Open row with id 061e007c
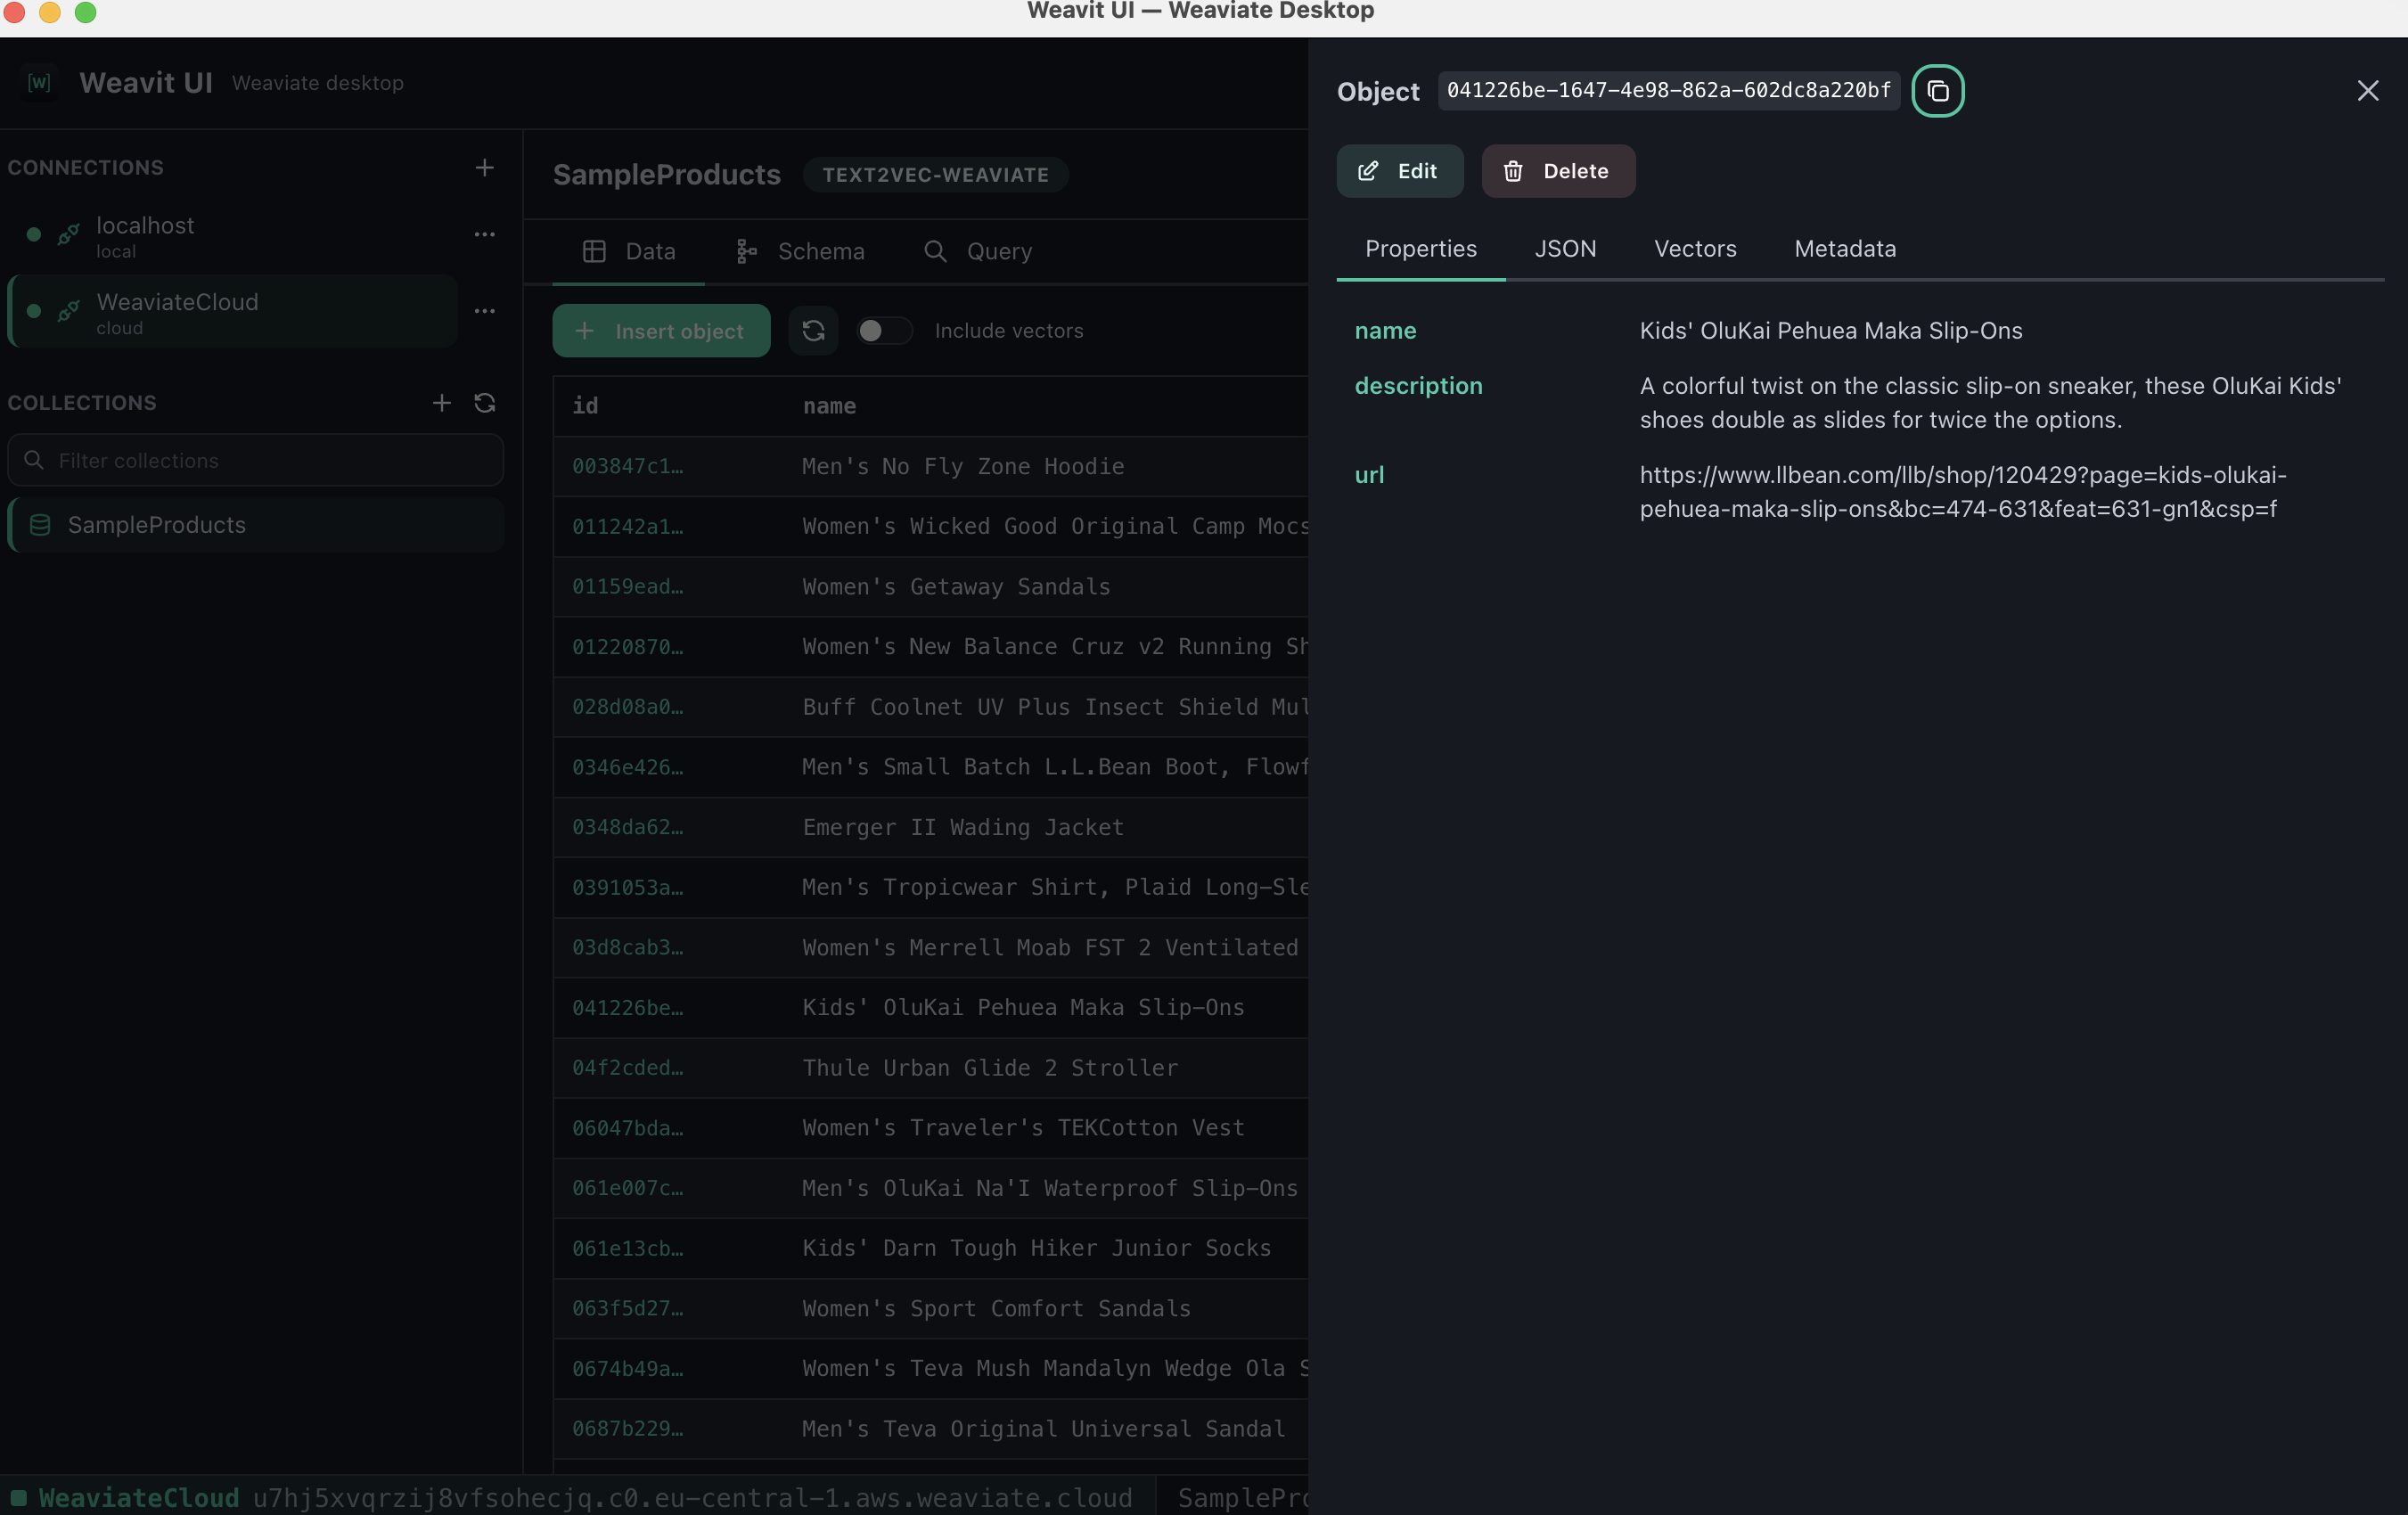This screenshot has width=2408, height=1515. click(930, 1188)
